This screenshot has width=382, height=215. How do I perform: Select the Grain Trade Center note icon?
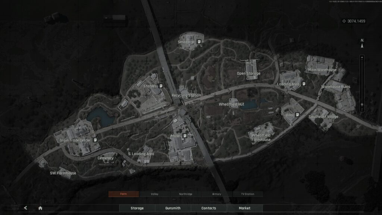click(x=95, y=140)
